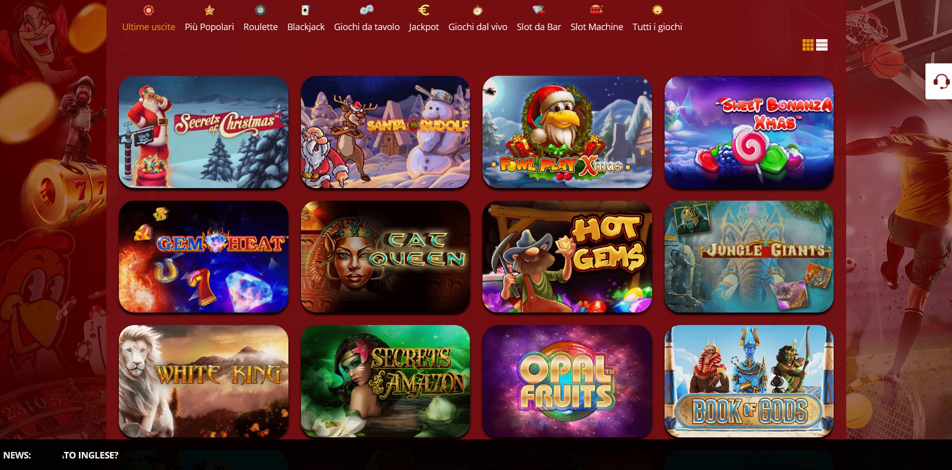Image resolution: width=952 pixels, height=470 pixels.
Task: Go to Giochi dal vivo
Action: click(x=478, y=27)
